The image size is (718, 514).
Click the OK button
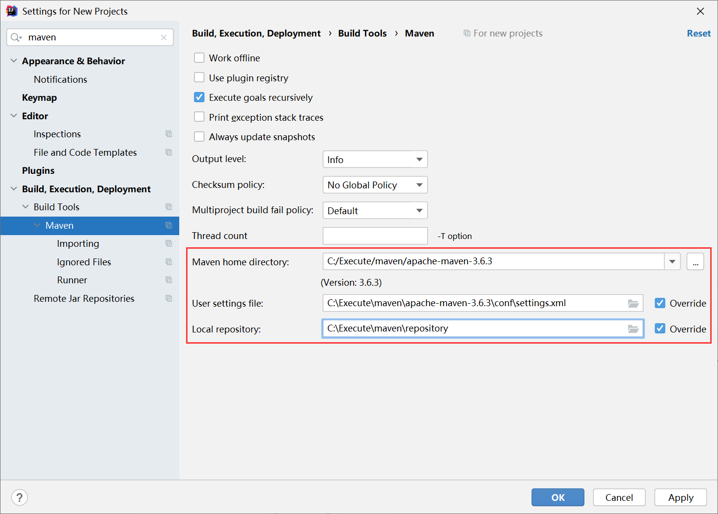[x=558, y=497]
